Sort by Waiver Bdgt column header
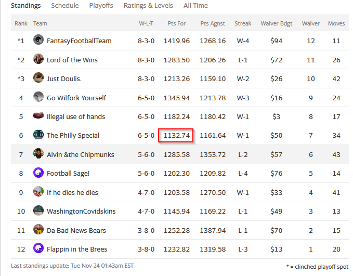353x276 pixels. [x=276, y=23]
